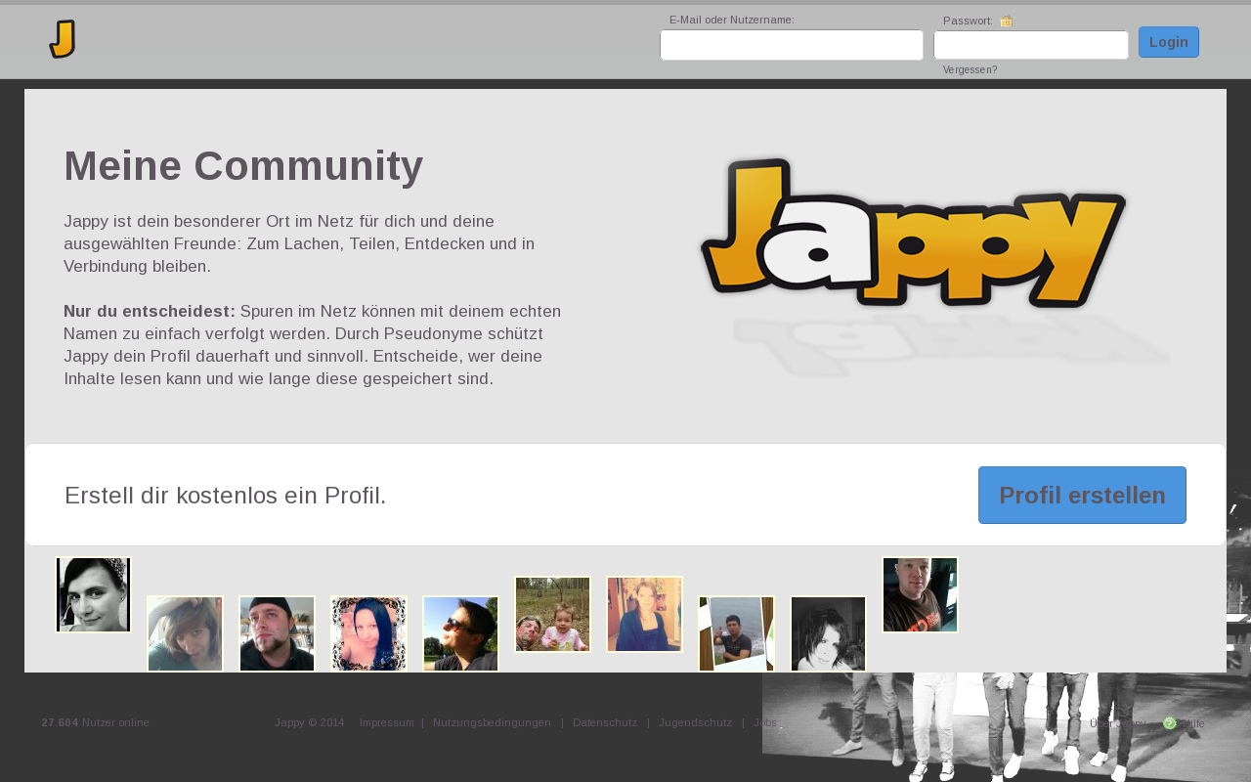Click the '27.604 Nutzer online' text
The image size is (1251, 782).
(96, 723)
